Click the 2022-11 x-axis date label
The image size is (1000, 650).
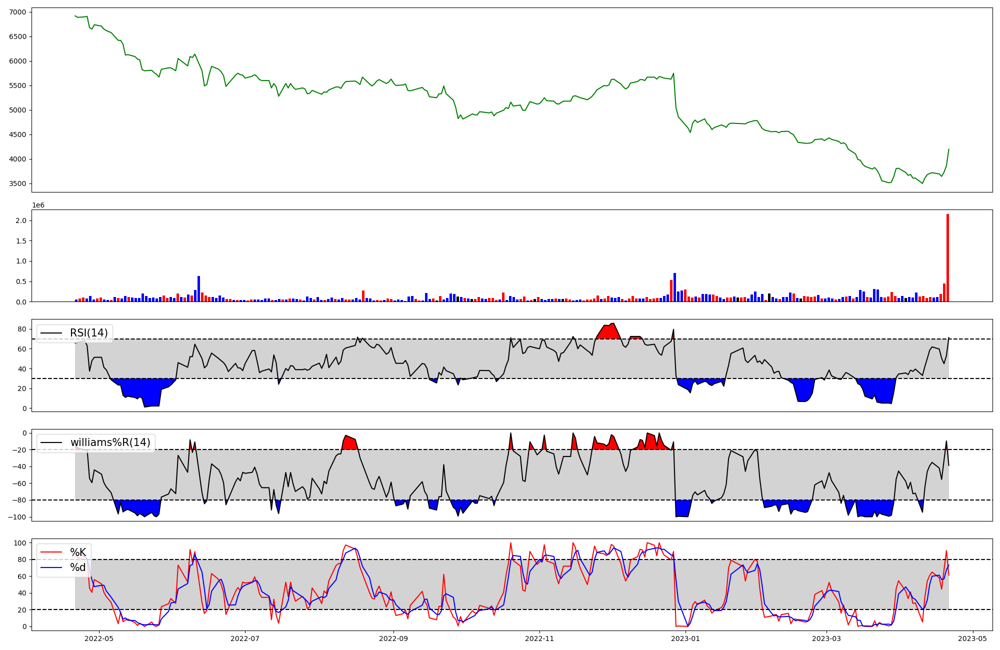pyautogui.click(x=539, y=638)
